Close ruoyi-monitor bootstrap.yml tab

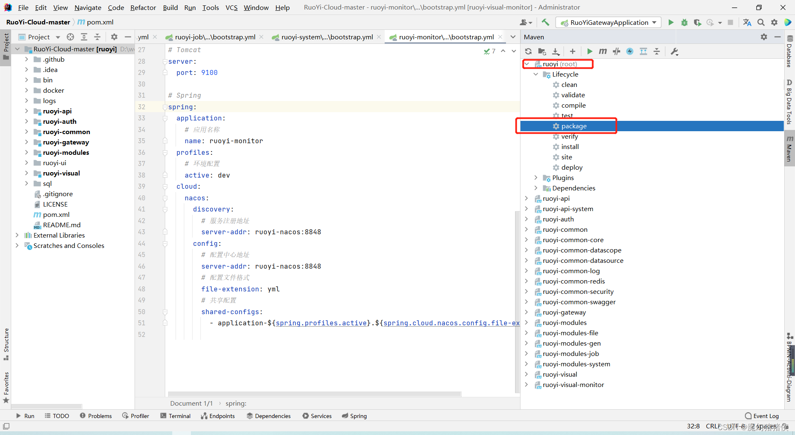point(500,37)
